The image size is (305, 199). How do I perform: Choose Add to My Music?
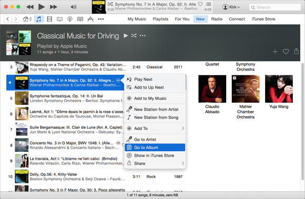point(155,98)
